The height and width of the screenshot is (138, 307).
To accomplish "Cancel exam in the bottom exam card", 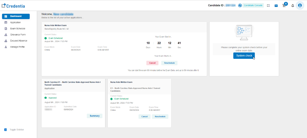I will click(x=144, y=117).
